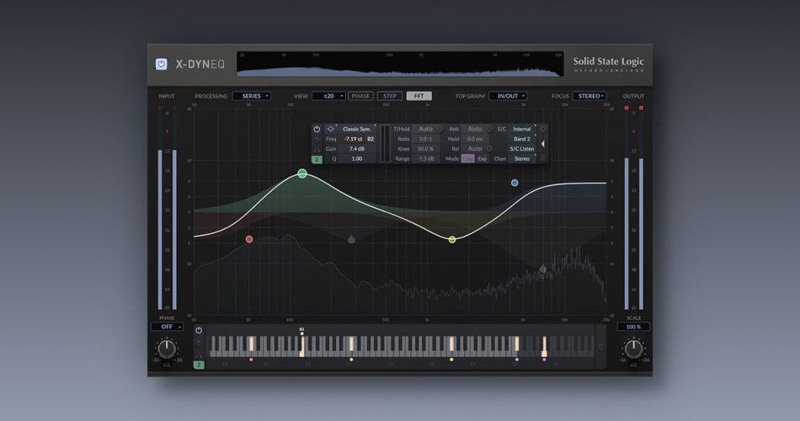Expand the FOCUS Stereo dropdown
This screenshot has height=421, width=800.
589,96
